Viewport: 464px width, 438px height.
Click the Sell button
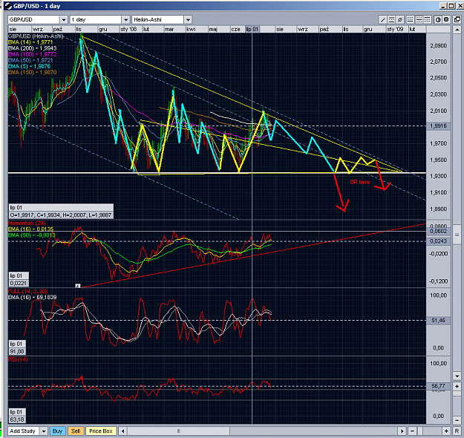point(76,431)
